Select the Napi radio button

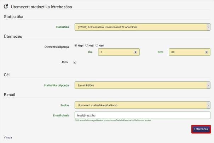(76, 45)
